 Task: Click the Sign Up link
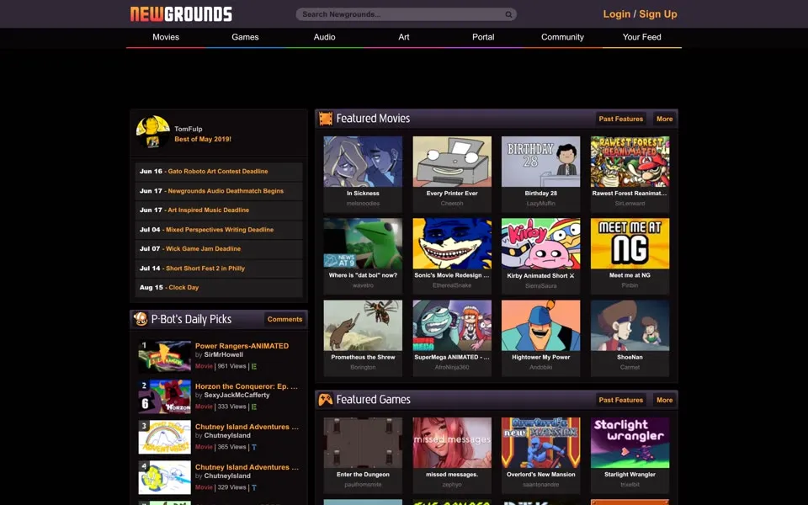pyautogui.click(x=658, y=14)
